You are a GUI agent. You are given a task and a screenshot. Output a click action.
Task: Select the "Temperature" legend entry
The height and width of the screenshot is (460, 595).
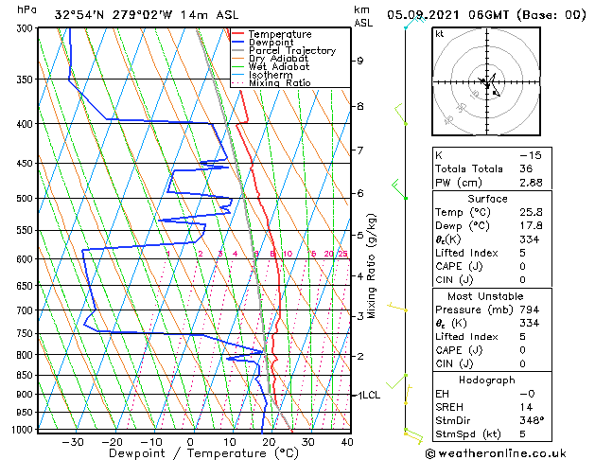[x=280, y=34]
